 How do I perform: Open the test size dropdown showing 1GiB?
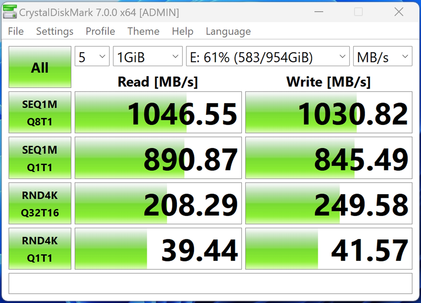click(148, 56)
